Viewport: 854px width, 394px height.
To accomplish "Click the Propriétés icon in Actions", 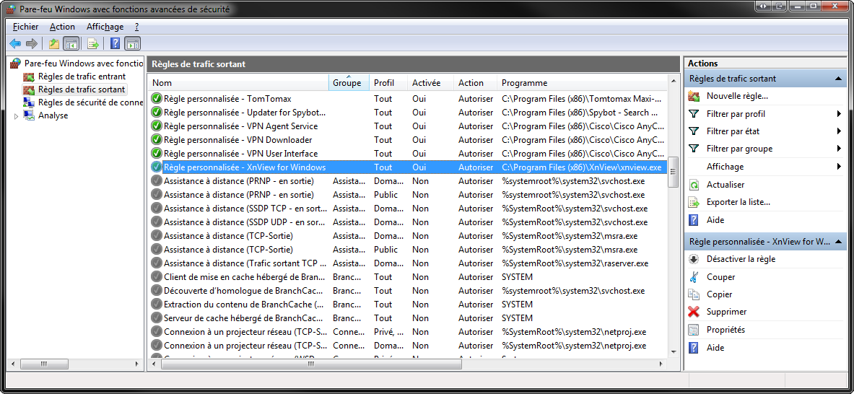I will coord(694,330).
